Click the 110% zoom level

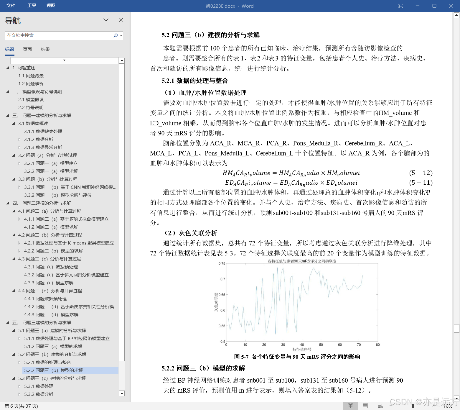(x=447, y=406)
